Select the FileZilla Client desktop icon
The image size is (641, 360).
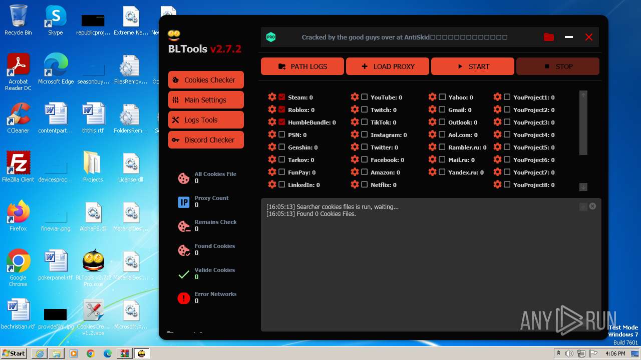click(x=18, y=167)
